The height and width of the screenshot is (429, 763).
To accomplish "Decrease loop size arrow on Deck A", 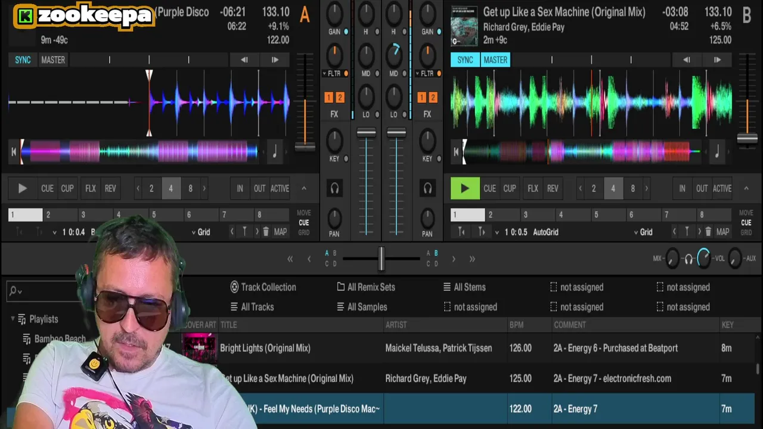I will click(138, 188).
